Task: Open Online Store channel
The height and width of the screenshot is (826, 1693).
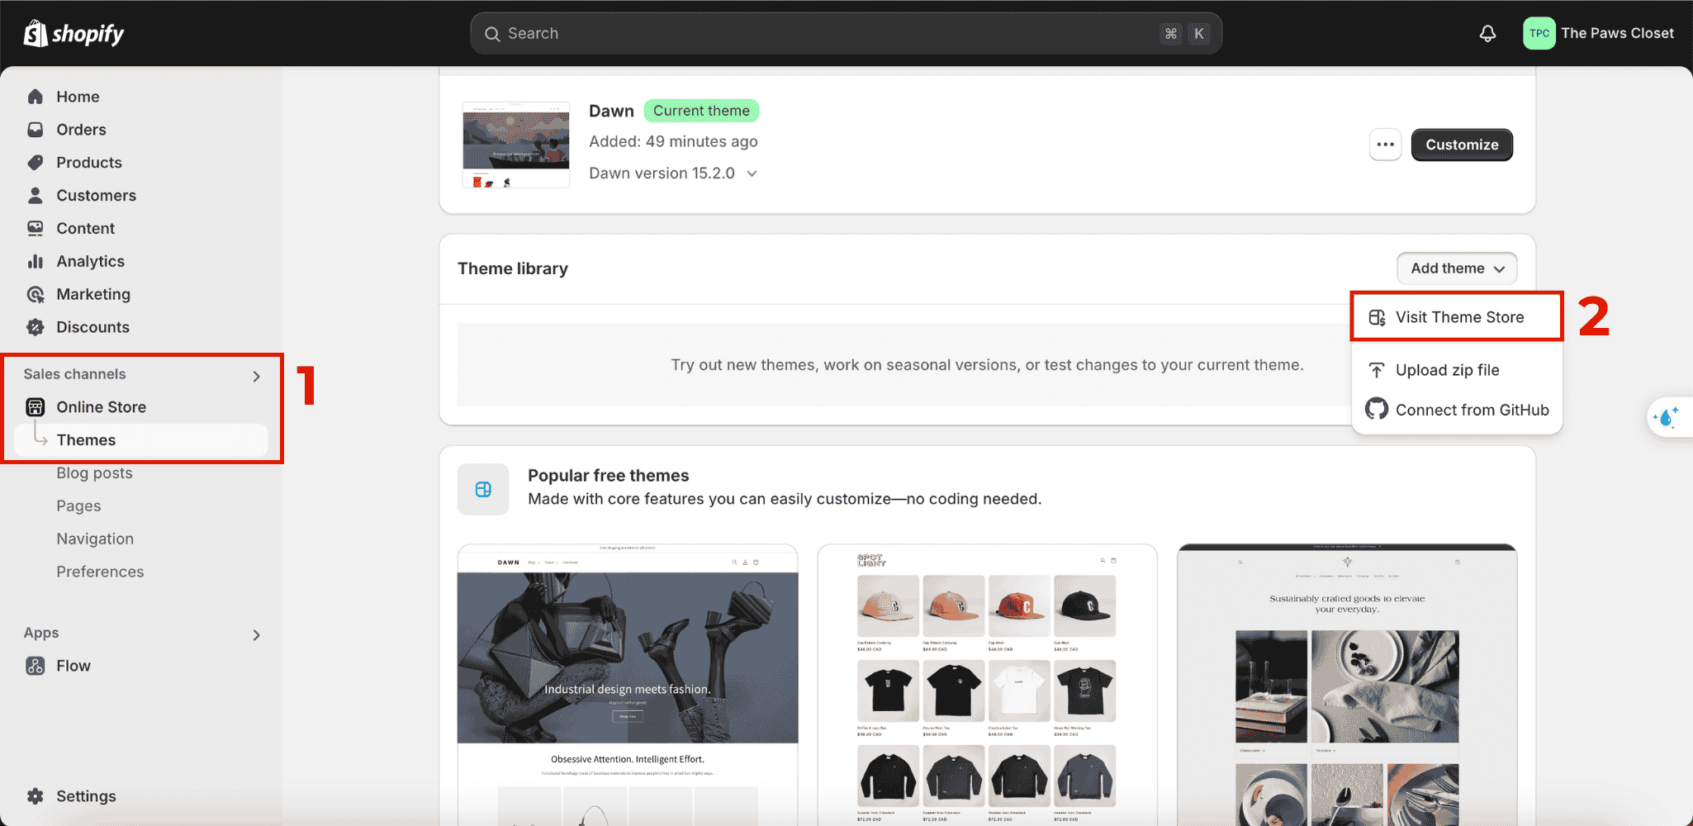Action: pyautogui.click(x=101, y=407)
